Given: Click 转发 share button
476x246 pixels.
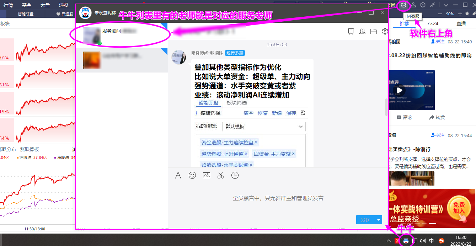Looking at the screenshot, I should tap(437, 117).
